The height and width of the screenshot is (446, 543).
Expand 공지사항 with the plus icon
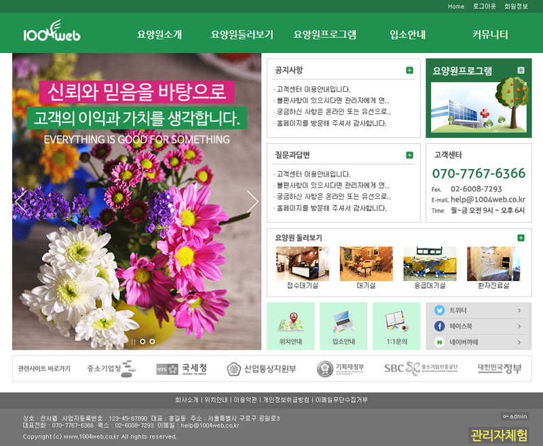click(x=409, y=70)
